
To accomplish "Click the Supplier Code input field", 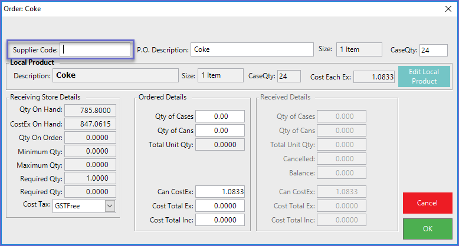I will (x=96, y=49).
